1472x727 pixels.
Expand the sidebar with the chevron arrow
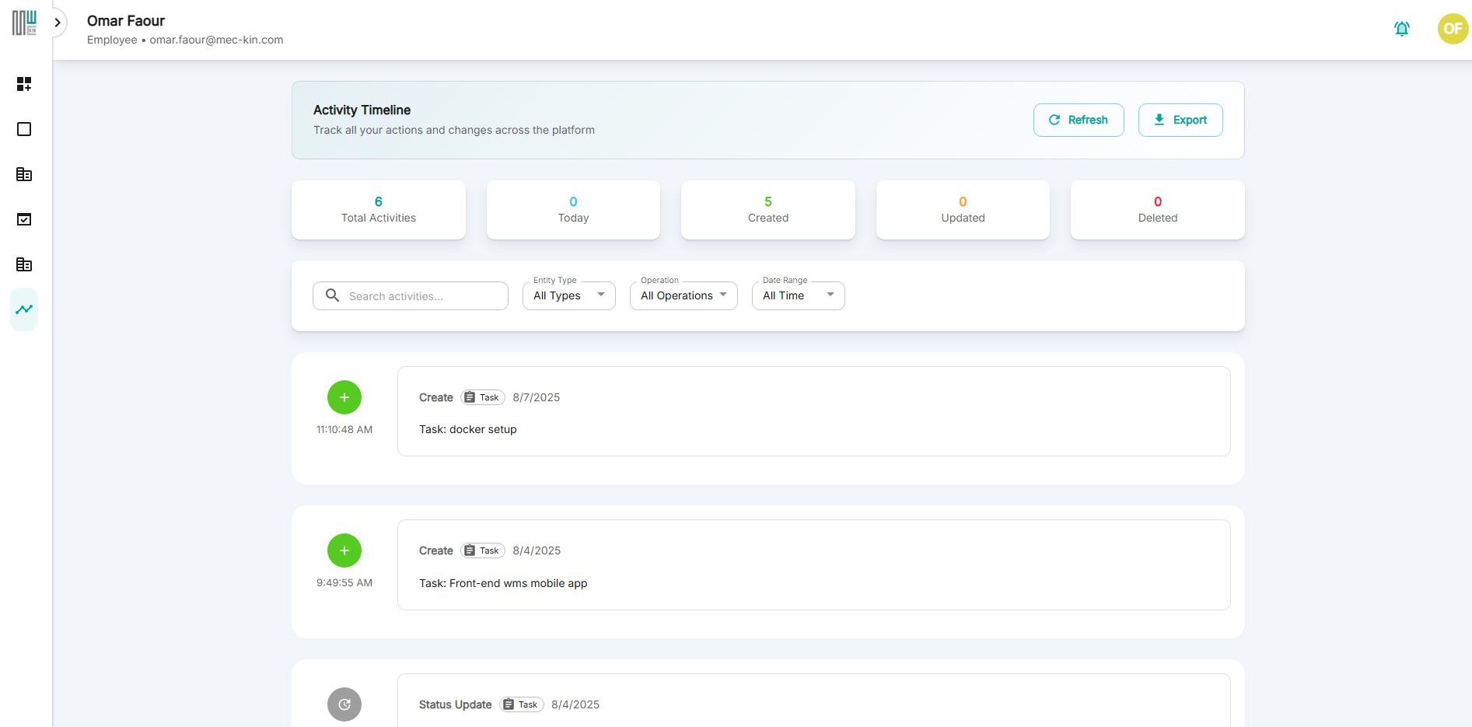pos(58,23)
